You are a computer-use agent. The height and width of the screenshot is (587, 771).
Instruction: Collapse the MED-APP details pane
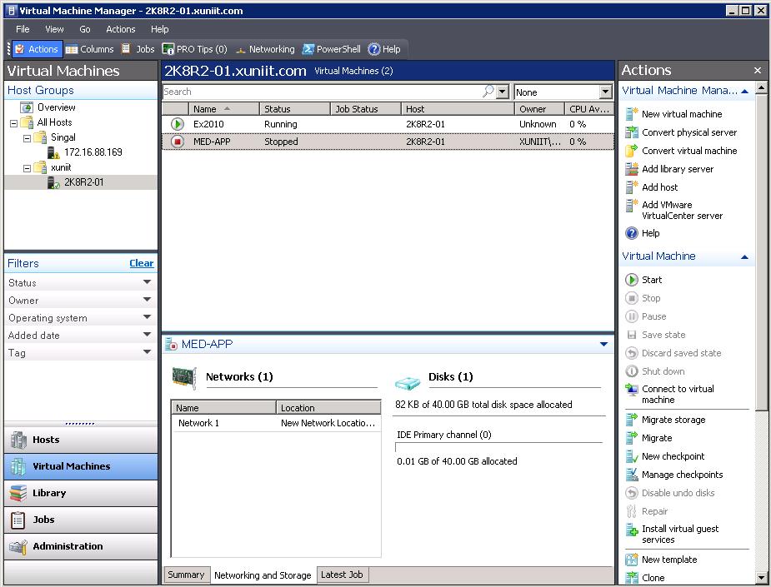(x=603, y=345)
